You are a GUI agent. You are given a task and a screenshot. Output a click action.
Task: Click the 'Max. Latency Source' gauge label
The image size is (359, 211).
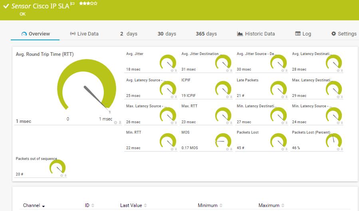(146, 106)
